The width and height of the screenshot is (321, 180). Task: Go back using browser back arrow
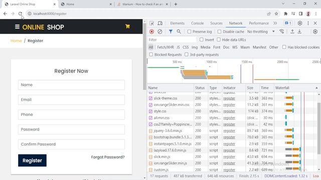[5, 13]
